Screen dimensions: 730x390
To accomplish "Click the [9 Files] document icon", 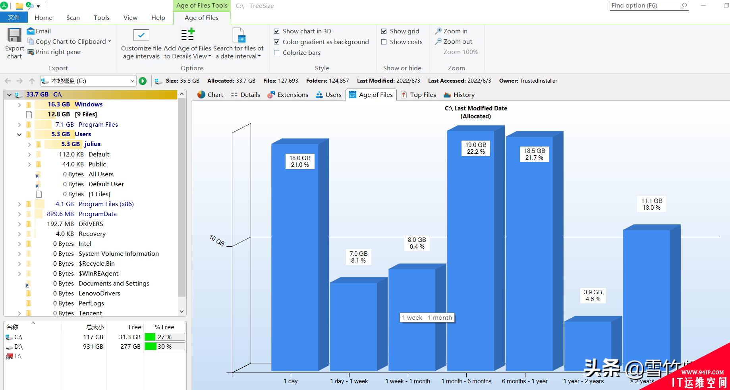I will coord(29,114).
